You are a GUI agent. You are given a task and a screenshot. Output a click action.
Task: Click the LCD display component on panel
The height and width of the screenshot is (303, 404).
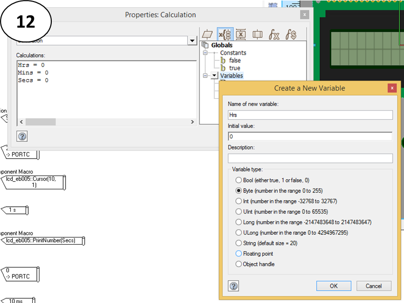pyautogui.click(x=367, y=48)
